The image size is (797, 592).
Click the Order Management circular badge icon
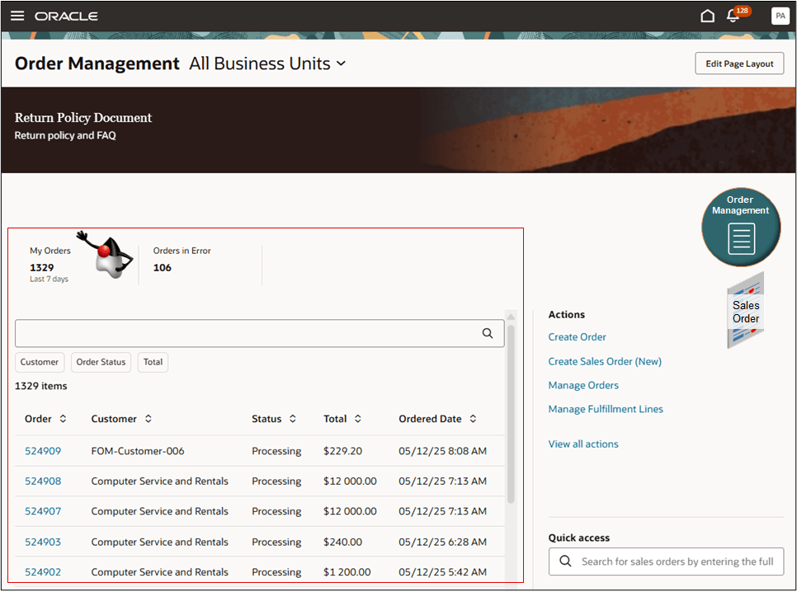[741, 227]
